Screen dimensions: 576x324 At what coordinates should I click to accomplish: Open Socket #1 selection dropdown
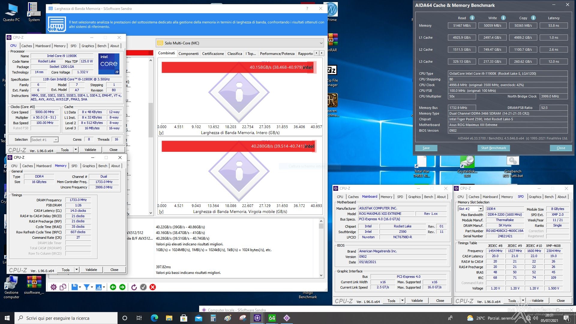(x=44, y=139)
